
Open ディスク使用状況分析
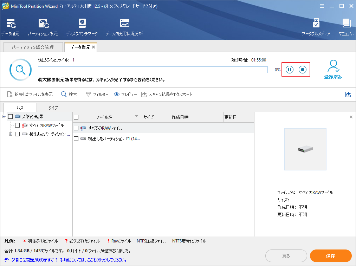click(124, 27)
